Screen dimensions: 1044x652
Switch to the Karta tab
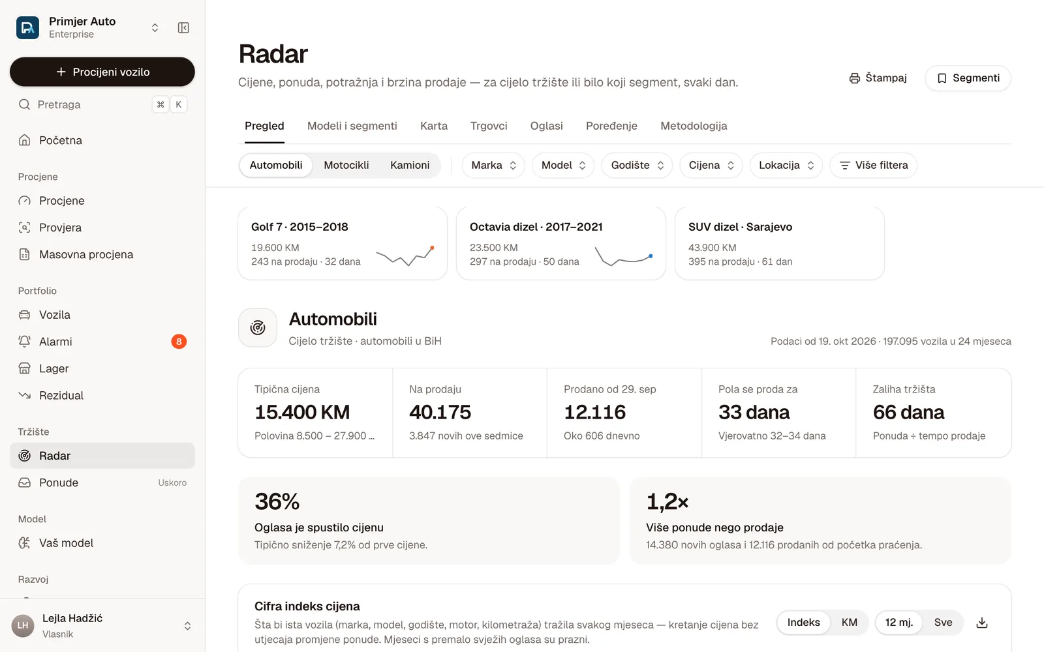coord(434,126)
